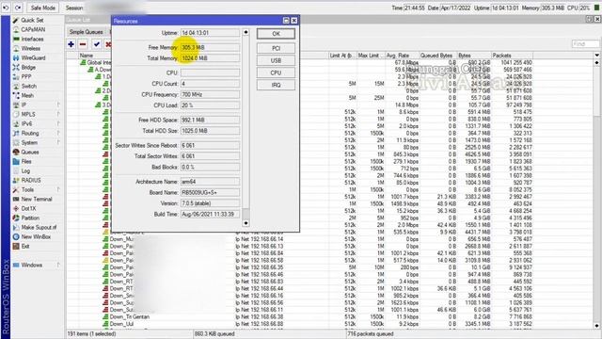Open Log in sidebar
Image resolution: width=602 pixels, height=339 pixels.
[25, 171]
